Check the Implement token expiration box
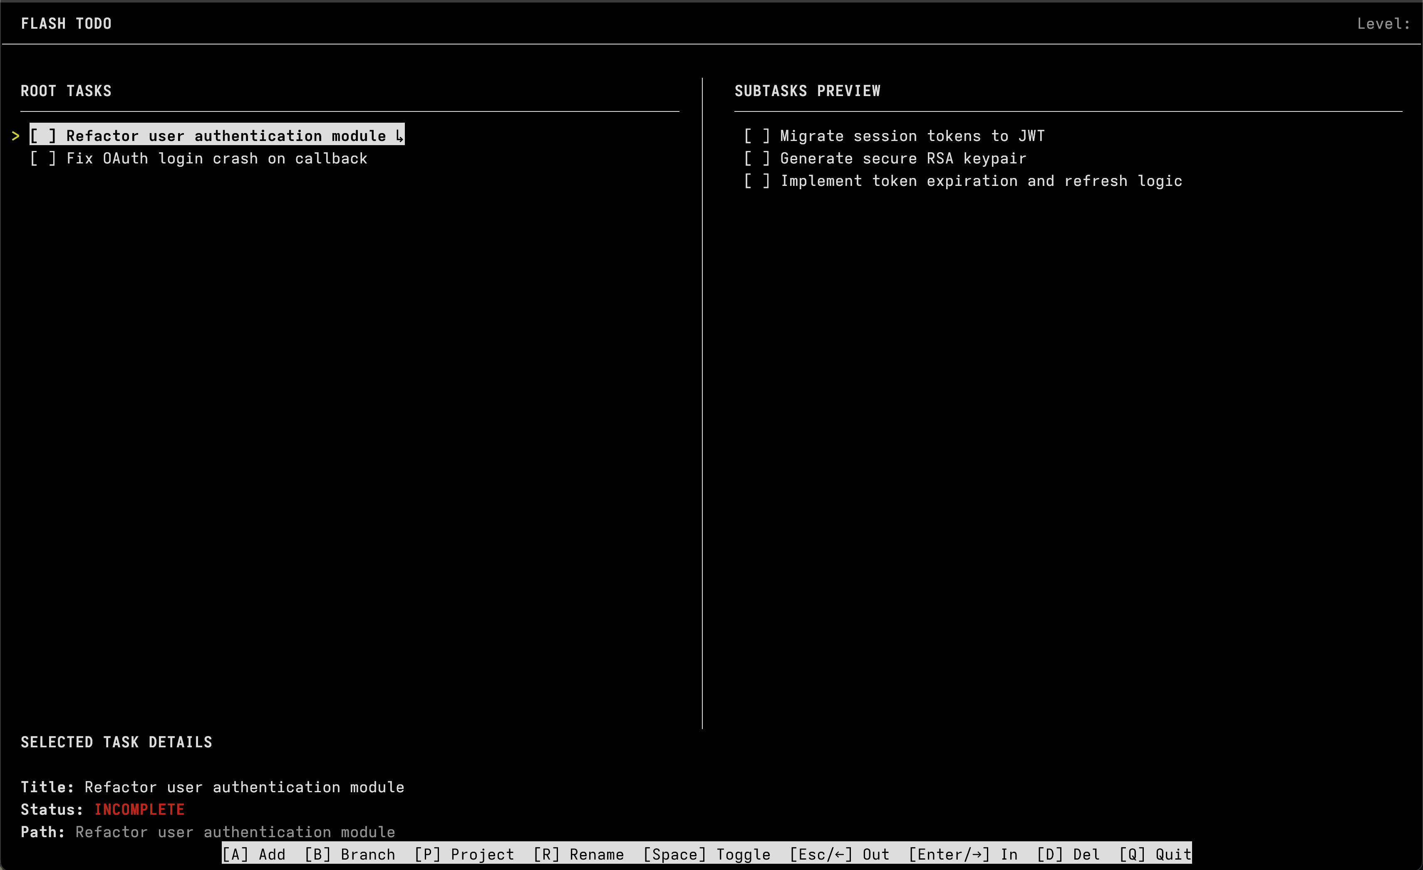 [x=757, y=181]
